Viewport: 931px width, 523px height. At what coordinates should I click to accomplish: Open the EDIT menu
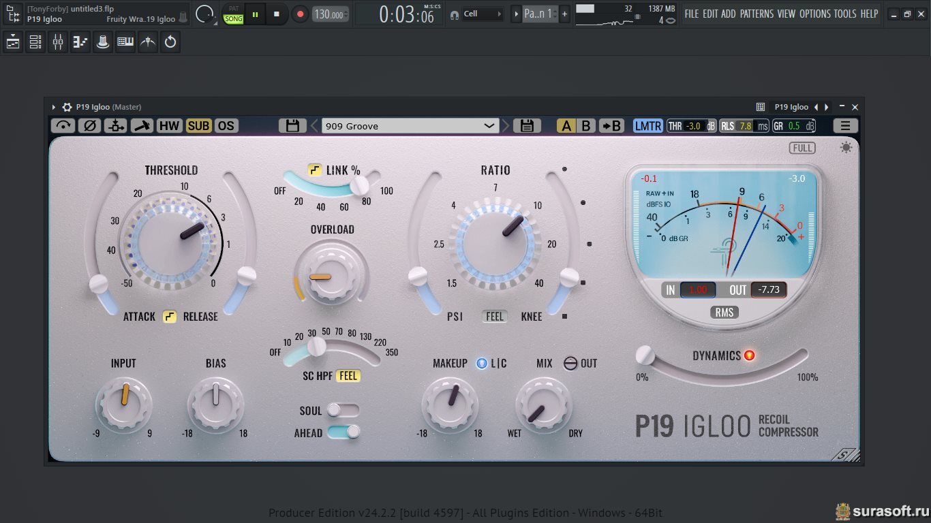710,14
